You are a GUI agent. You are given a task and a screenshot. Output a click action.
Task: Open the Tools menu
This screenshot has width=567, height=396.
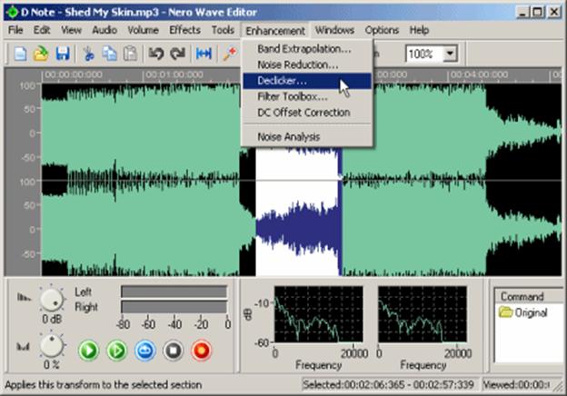[223, 30]
